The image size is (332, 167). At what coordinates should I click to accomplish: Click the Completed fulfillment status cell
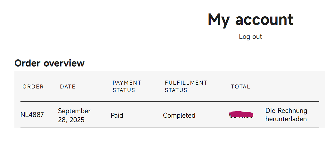click(x=179, y=115)
